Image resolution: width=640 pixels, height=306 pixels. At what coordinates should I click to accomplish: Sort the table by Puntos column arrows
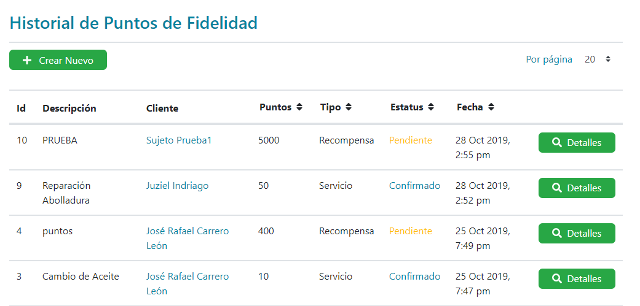(299, 107)
